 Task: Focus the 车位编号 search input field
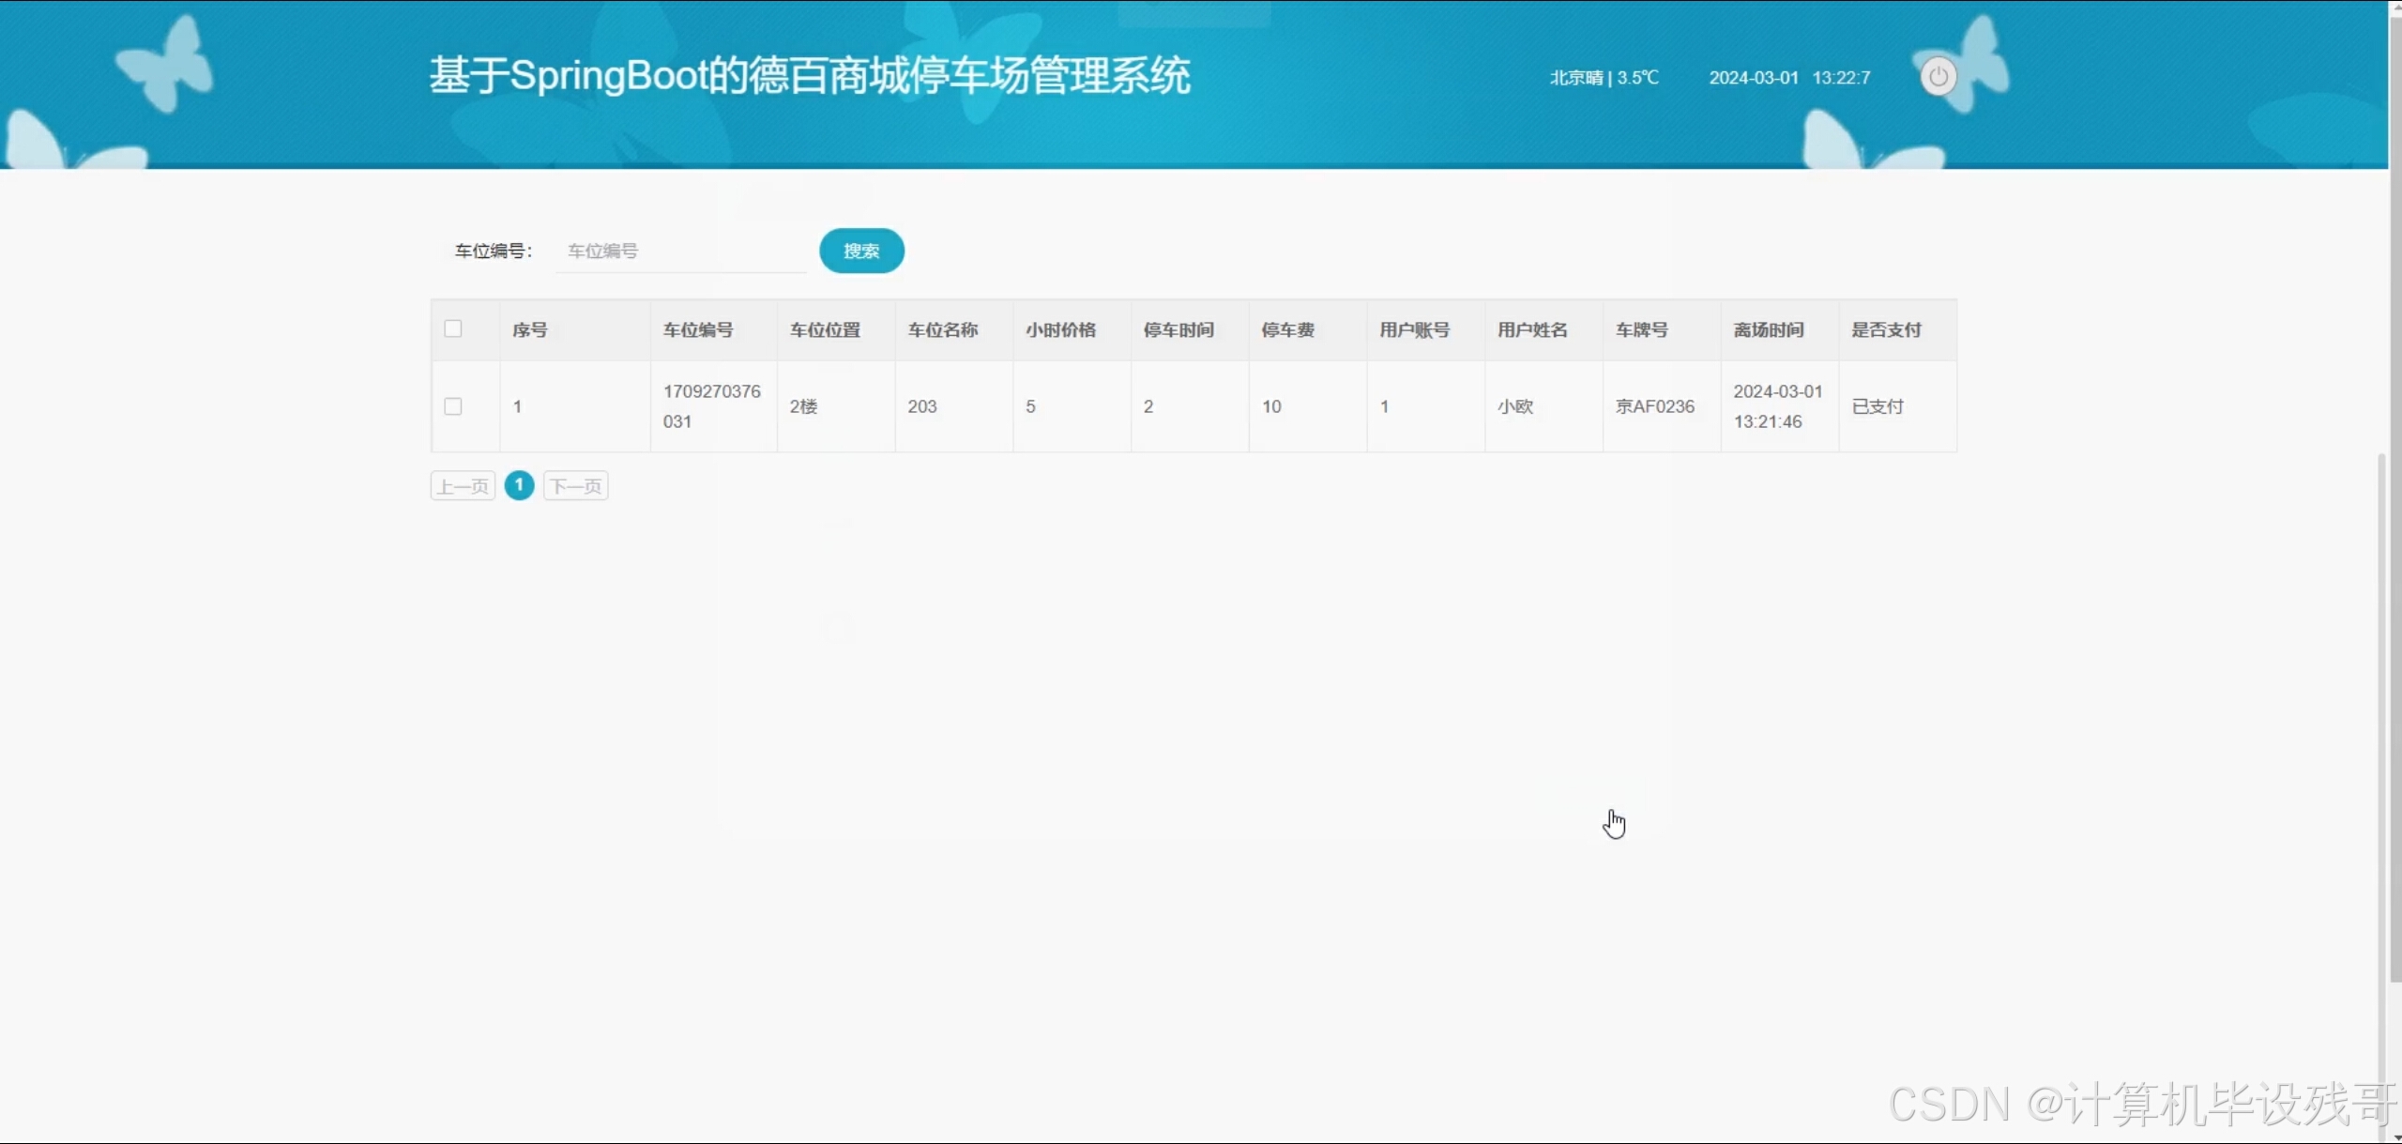pos(681,251)
